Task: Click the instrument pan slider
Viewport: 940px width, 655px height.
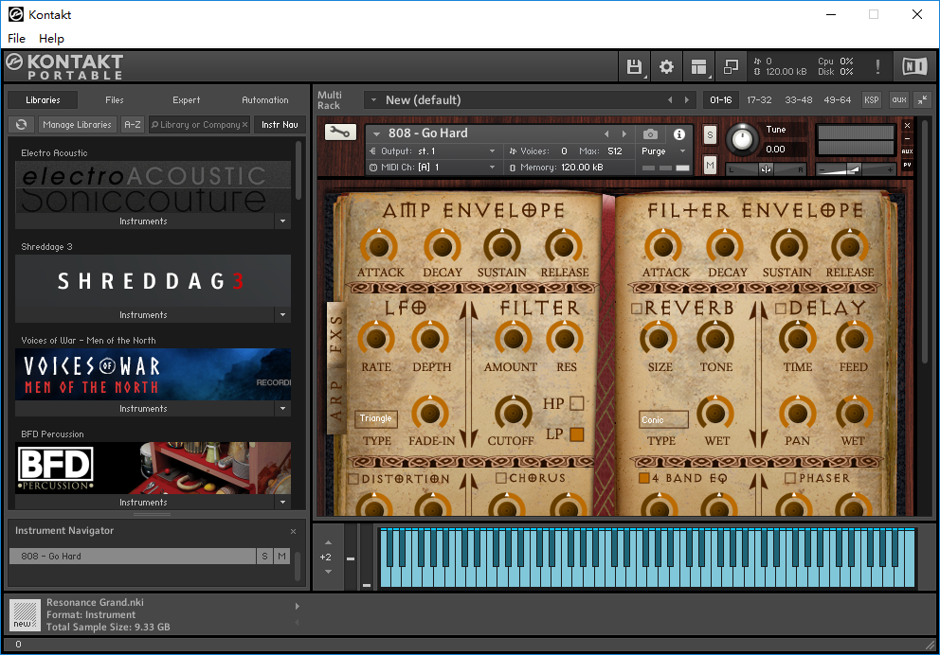Action: point(767,170)
